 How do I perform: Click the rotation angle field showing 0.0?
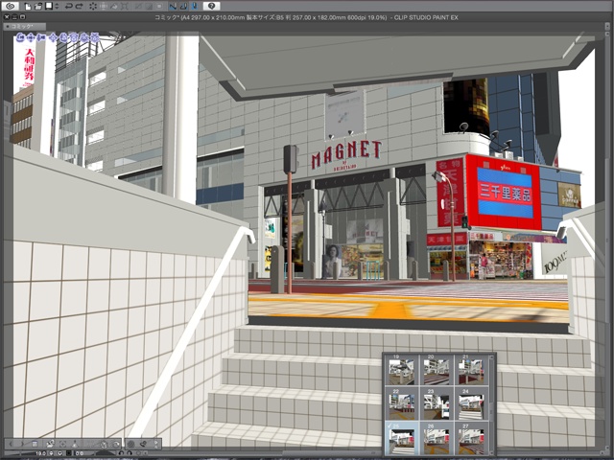tap(80, 453)
